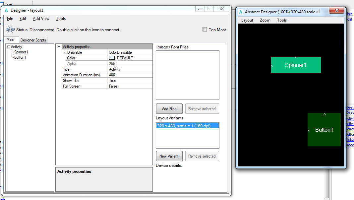Select the Button1 view on canvas
Image resolution: width=354 pixels, height=200 pixels.
(x=324, y=130)
